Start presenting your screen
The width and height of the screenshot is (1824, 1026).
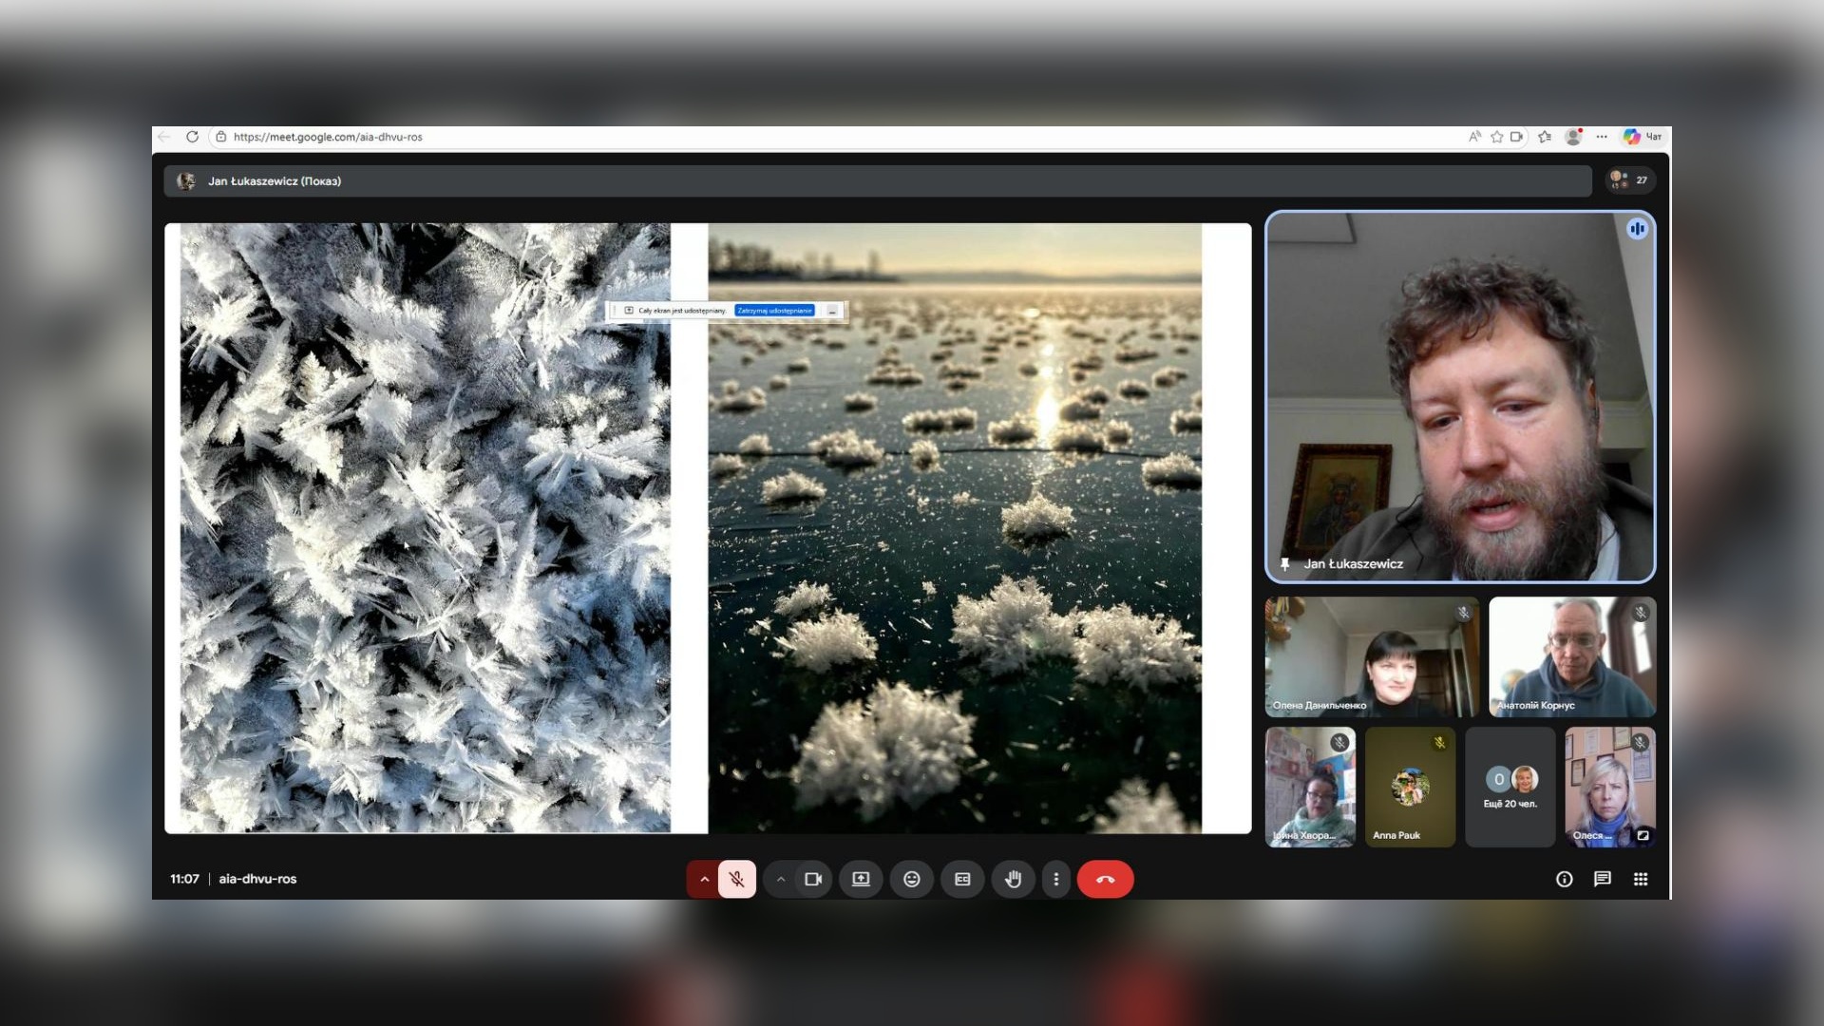[x=861, y=880]
